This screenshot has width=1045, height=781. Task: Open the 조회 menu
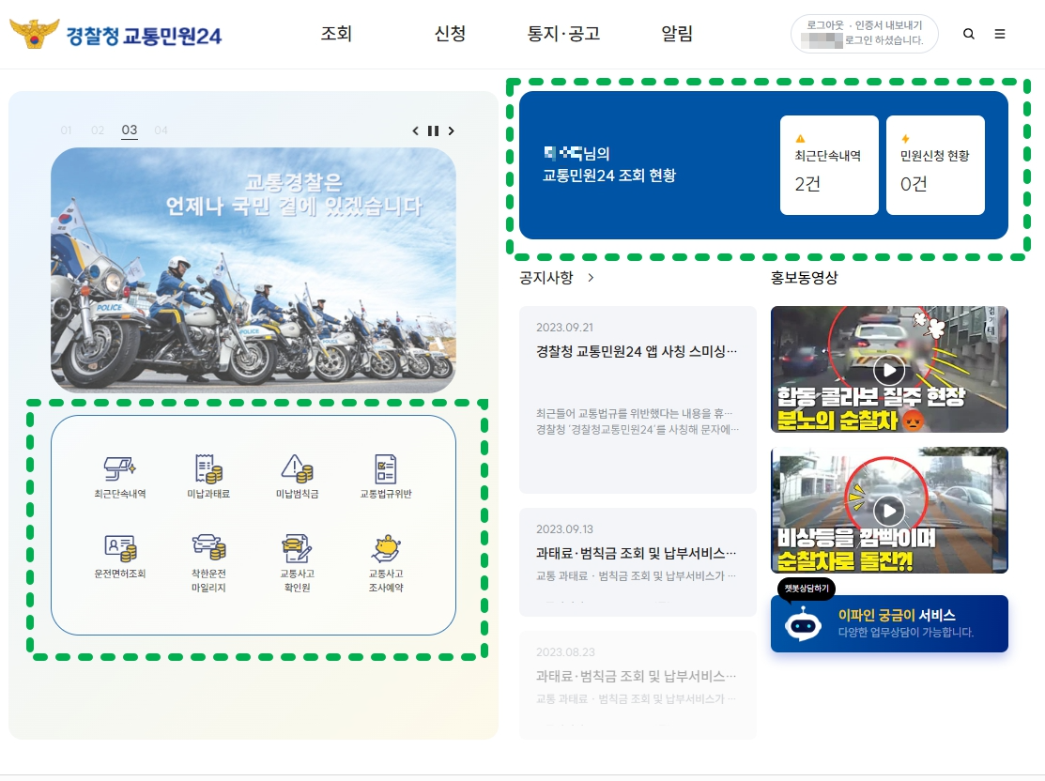[336, 33]
